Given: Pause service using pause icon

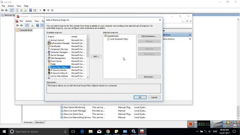Looking at the screenshot, I should point(48,10).
